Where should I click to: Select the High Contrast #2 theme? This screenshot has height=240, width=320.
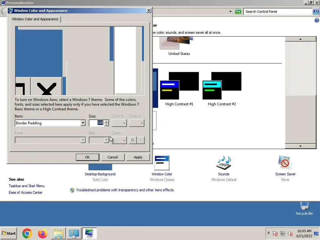coord(222,89)
